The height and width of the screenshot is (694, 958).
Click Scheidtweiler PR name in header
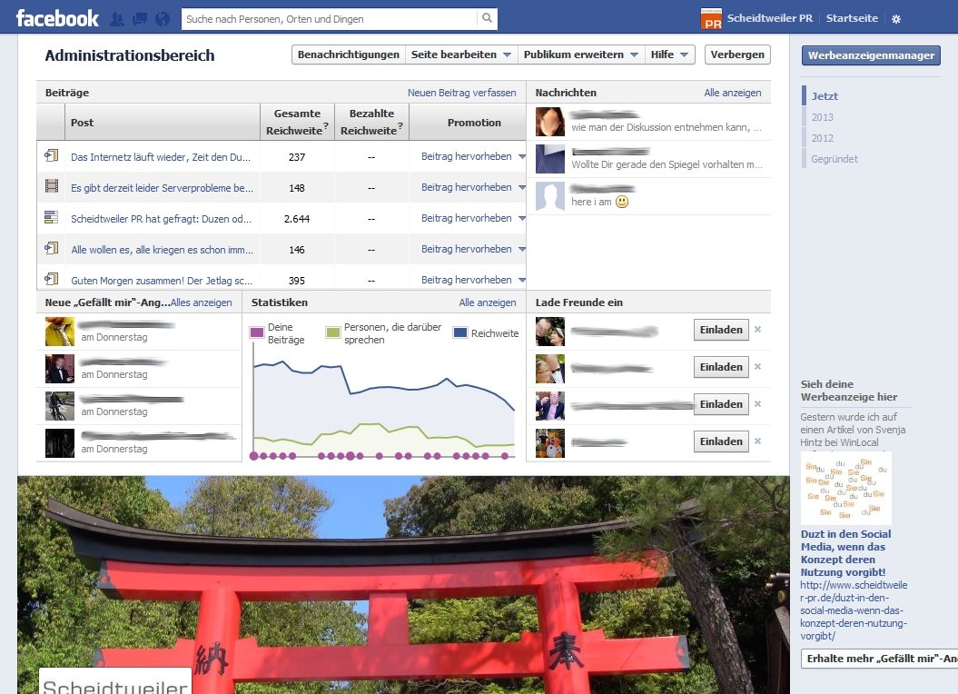click(770, 18)
